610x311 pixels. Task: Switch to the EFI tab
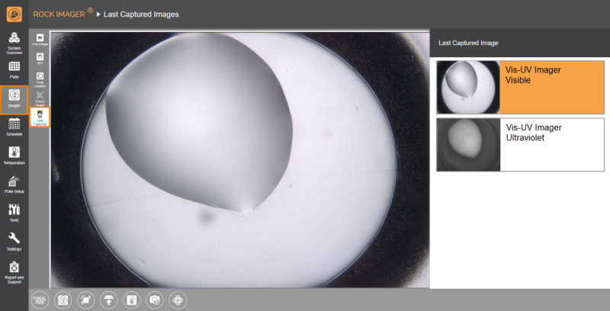40,59
